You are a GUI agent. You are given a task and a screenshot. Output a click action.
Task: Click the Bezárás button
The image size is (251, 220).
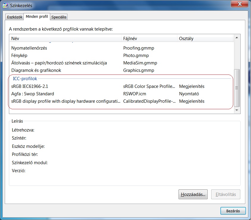pyautogui.click(x=233, y=211)
